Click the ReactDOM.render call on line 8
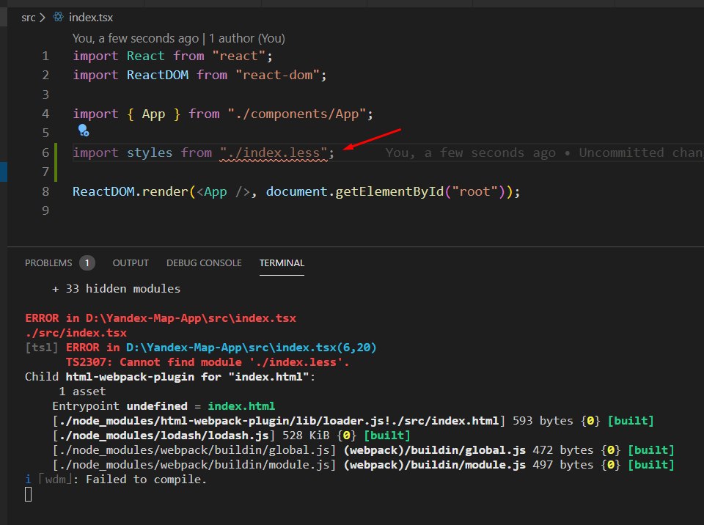The height and width of the screenshot is (525, 704). pyautogui.click(x=131, y=192)
